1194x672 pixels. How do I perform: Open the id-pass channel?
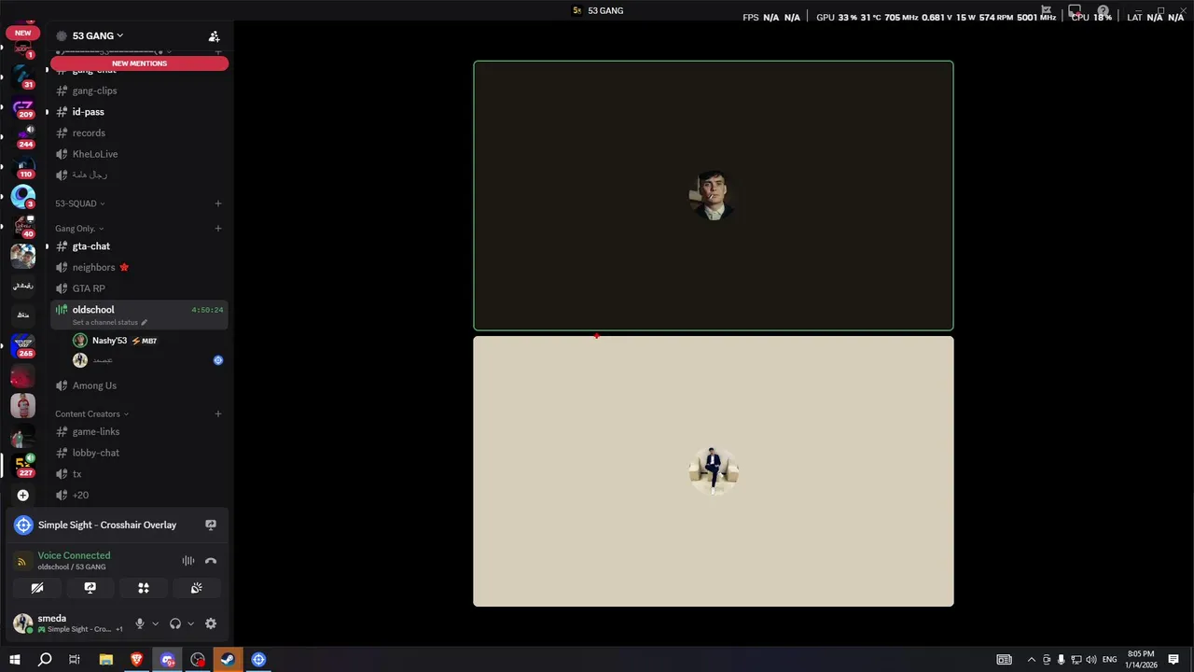[x=139, y=112]
